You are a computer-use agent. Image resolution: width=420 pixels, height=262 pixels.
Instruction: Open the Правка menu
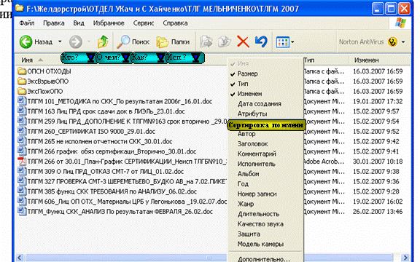point(53,23)
